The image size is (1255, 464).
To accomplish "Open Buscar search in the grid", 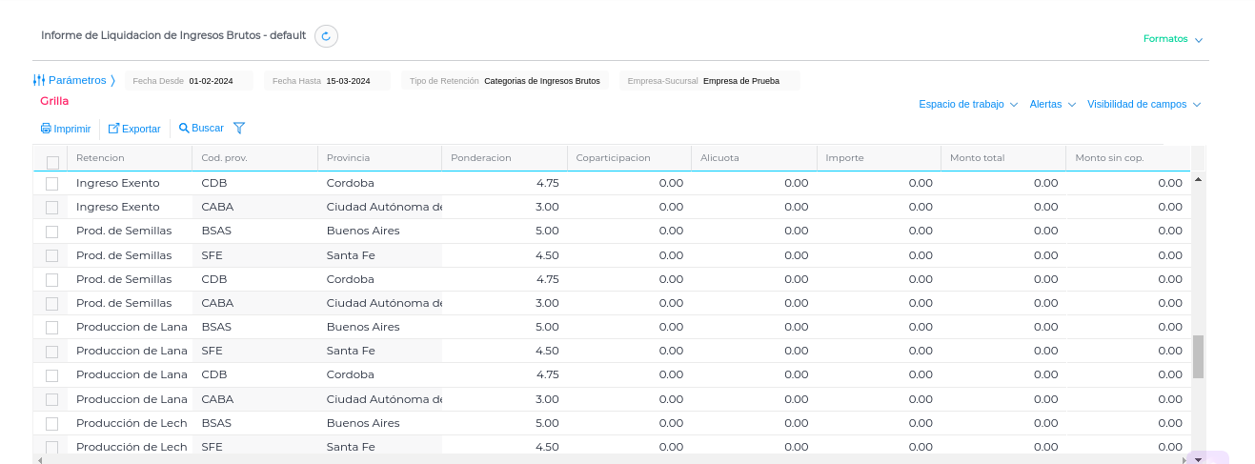I will click(201, 128).
